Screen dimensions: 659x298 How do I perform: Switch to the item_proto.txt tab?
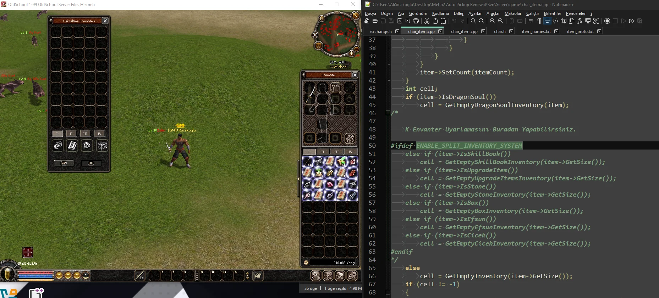580,32
